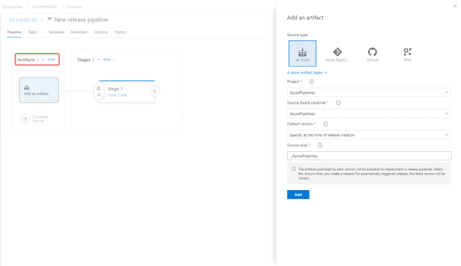Open the Tasks tab dropdown
This screenshot has height=266, width=461.
35,32
